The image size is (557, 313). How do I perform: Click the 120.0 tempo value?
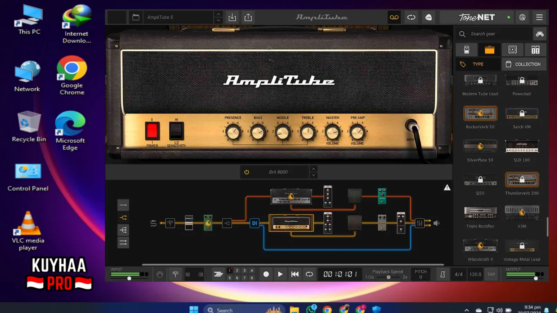click(475, 274)
